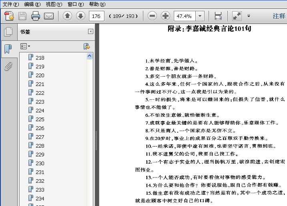The image size is (287, 206).
Task: Open the bookmark options dropdown menu
Action: [25, 46]
